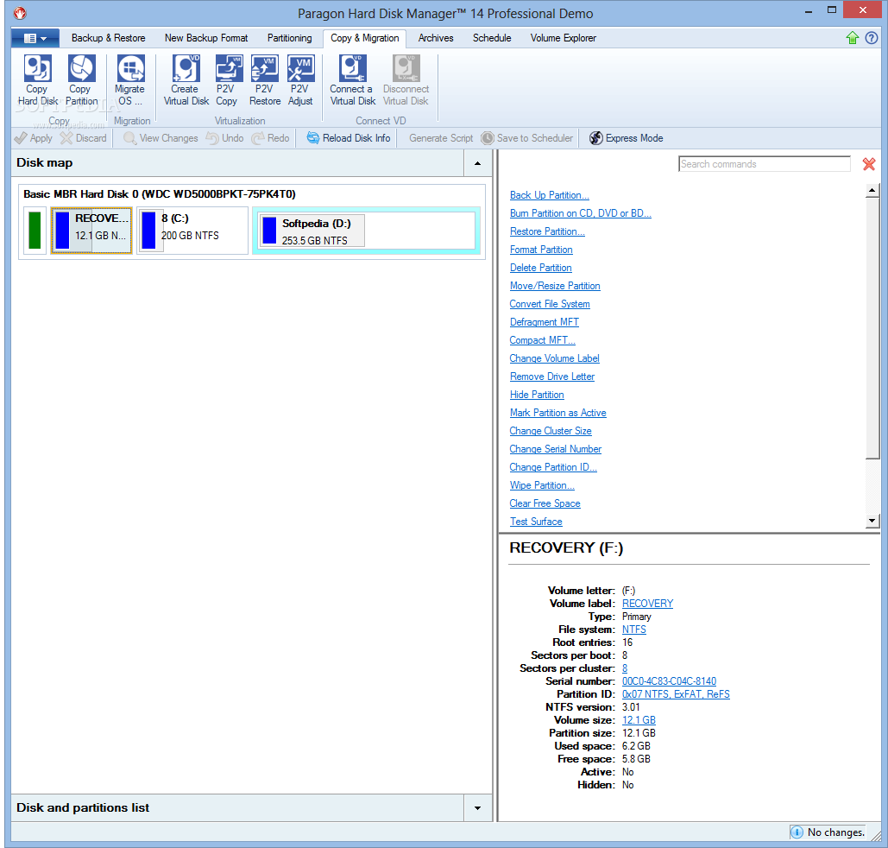This screenshot has width=888, height=848.
Task: Switch to the Partitioning tab
Action: 289,38
